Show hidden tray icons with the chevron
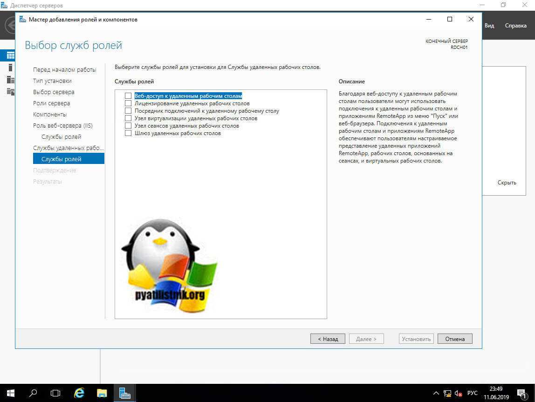The width and height of the screenshot is (535, 402). click(436, 393)
